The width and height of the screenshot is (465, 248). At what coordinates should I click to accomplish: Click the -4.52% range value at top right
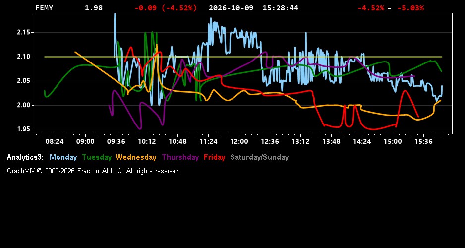(x=371, y=8)
